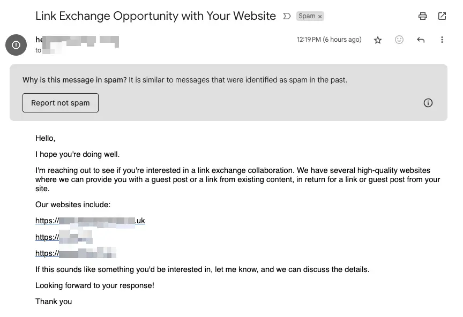Open the third blurred https link

click(x=76, y=253)
